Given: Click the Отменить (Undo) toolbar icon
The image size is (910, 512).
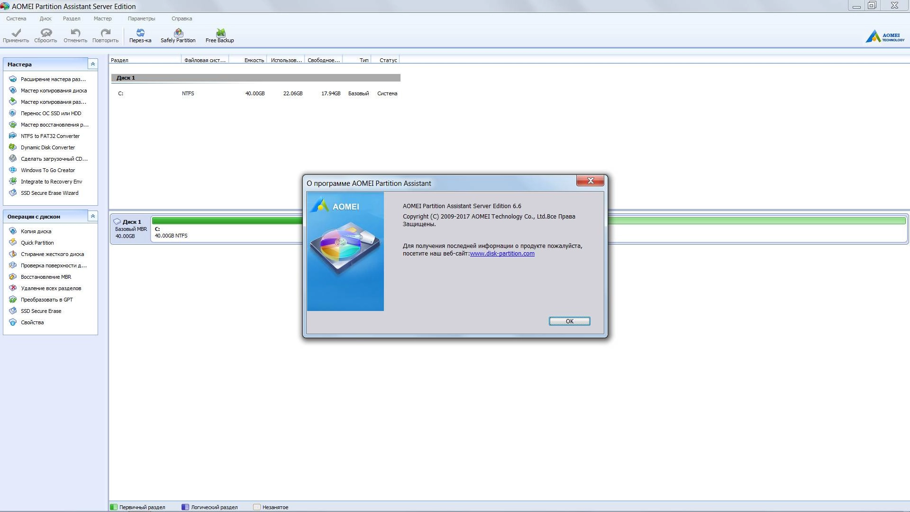Looking at the screenshot, I should point(75,36).
